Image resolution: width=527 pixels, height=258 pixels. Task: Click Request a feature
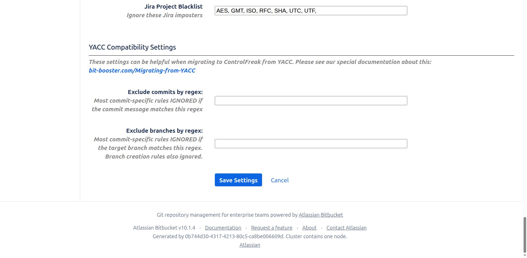pos(271,228)
